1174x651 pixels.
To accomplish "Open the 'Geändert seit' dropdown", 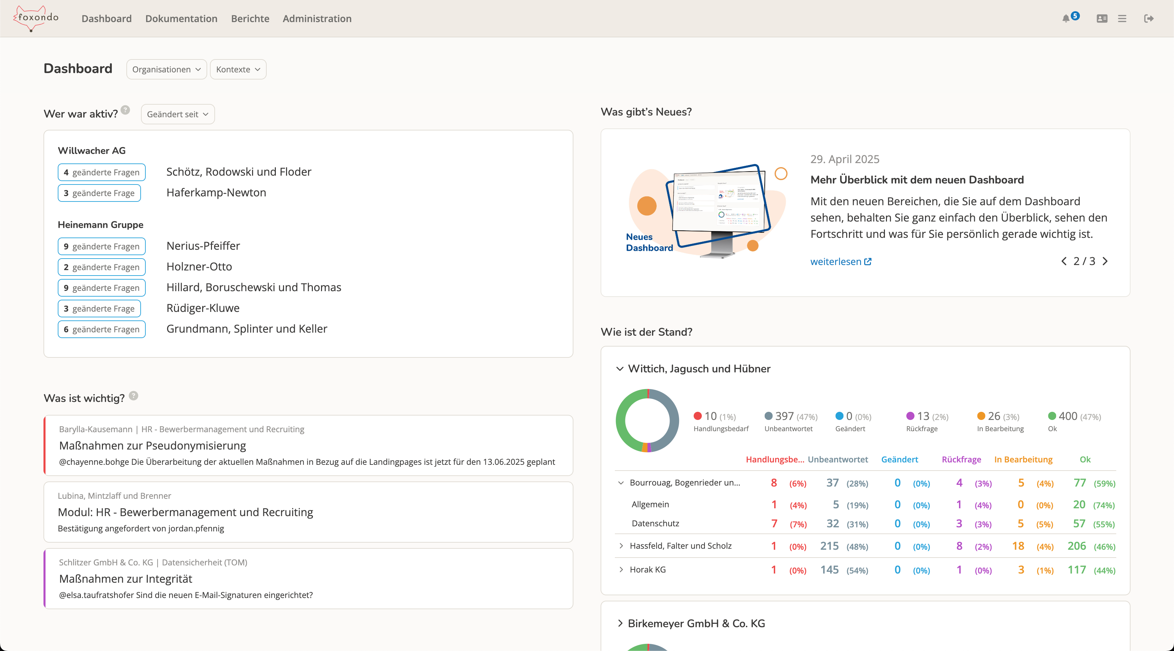I will point(177,115).
